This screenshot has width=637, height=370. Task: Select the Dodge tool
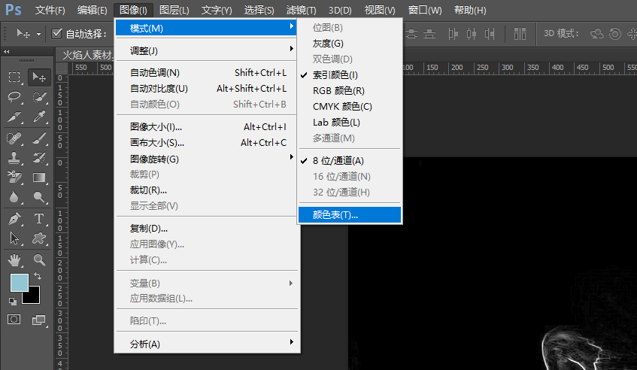pyautogui.click(x=39, y=197)
